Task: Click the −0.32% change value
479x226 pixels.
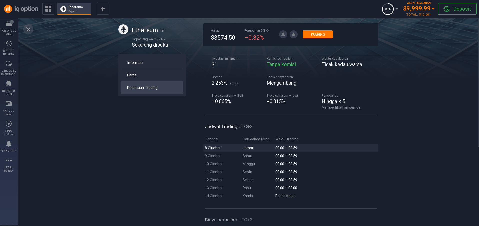Action: [x=254, y=38]
